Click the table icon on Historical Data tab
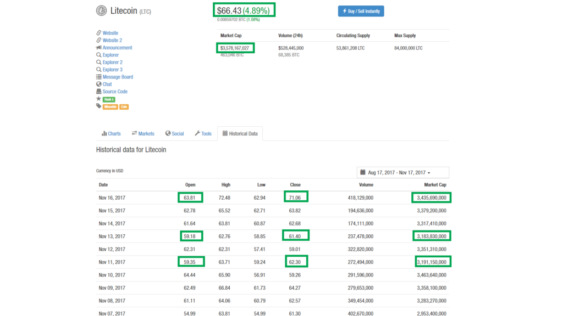The image size is (563, 316). click(225, 133)
